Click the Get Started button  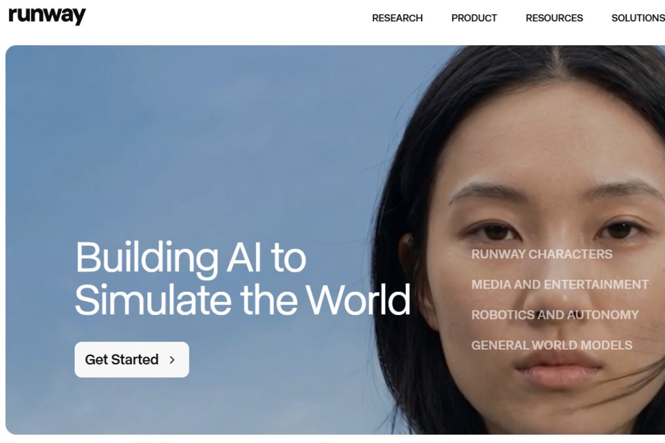[132, 359]
